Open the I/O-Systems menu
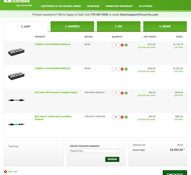 tap(146, 6)
